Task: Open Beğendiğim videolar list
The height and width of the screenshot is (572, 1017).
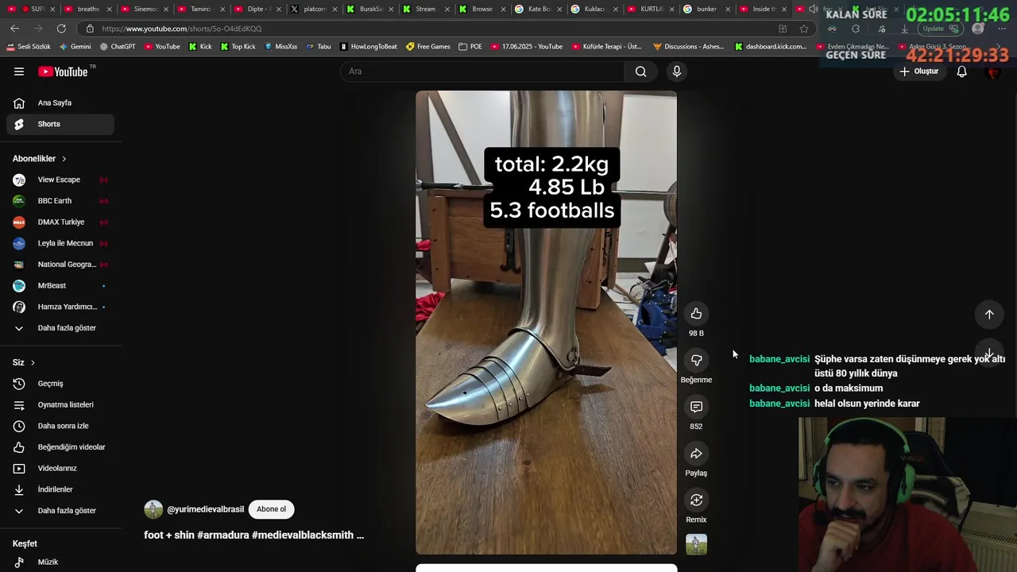Action: (x=60, y=447)
